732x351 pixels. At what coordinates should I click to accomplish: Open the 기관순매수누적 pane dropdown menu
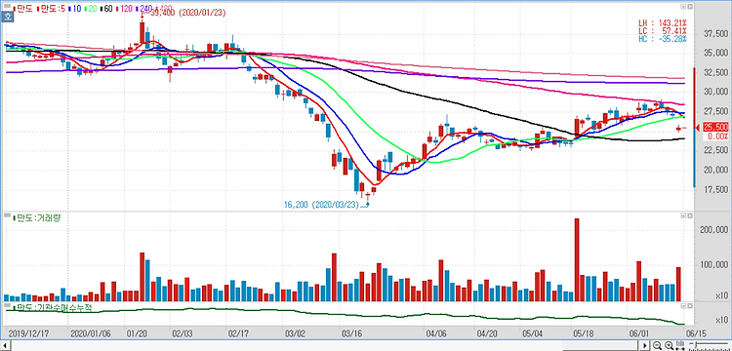[x=683, y=306]
